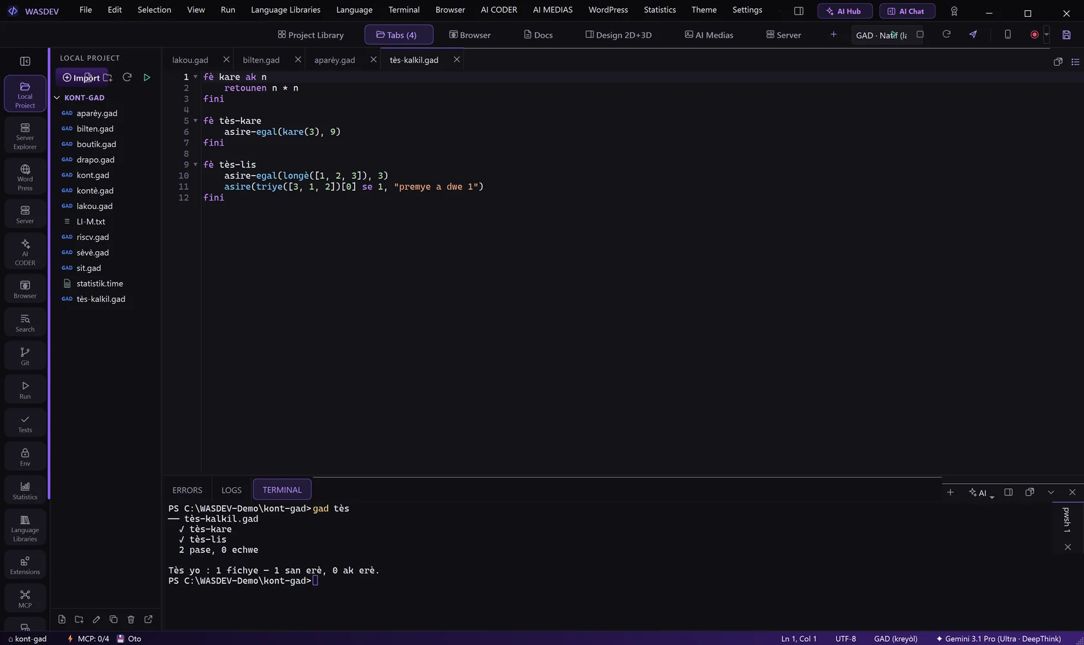Collapse terminal panel with the chevron down
Screen dimensions: 1084x645
pyautogui.click(x=1051, y=492)
